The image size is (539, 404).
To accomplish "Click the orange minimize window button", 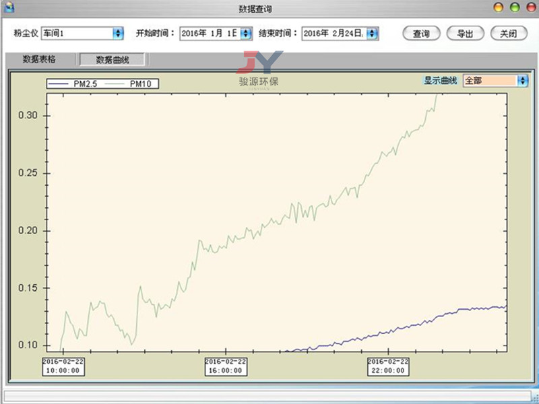I will tap(499, 7).
